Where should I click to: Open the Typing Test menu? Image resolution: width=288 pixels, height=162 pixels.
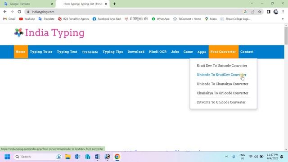[x=67, y=52]
